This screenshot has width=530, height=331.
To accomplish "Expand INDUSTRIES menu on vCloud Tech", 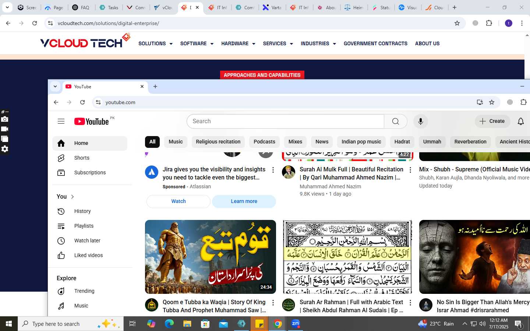I will [318, 43].
